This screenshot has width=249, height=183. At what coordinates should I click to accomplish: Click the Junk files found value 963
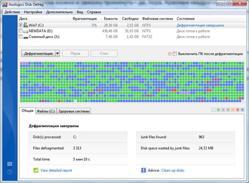click(201, 137)
